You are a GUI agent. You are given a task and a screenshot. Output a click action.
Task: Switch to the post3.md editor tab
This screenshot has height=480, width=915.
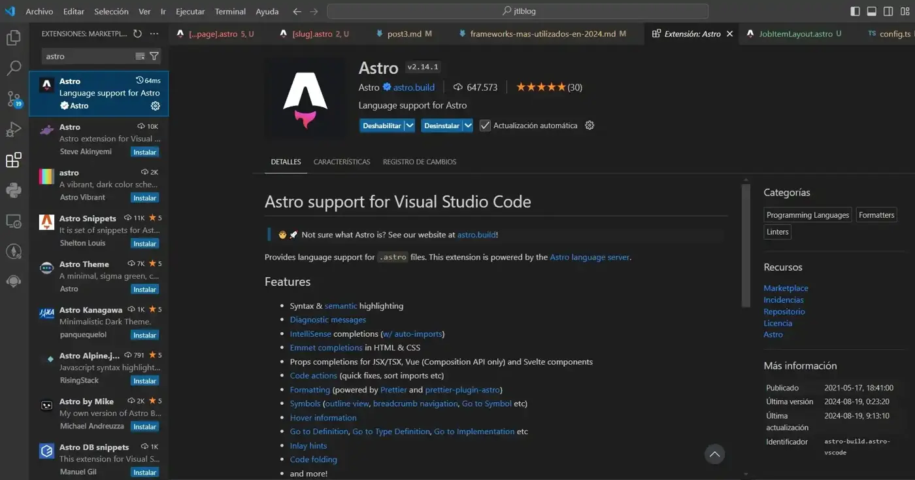coord(405,34)
